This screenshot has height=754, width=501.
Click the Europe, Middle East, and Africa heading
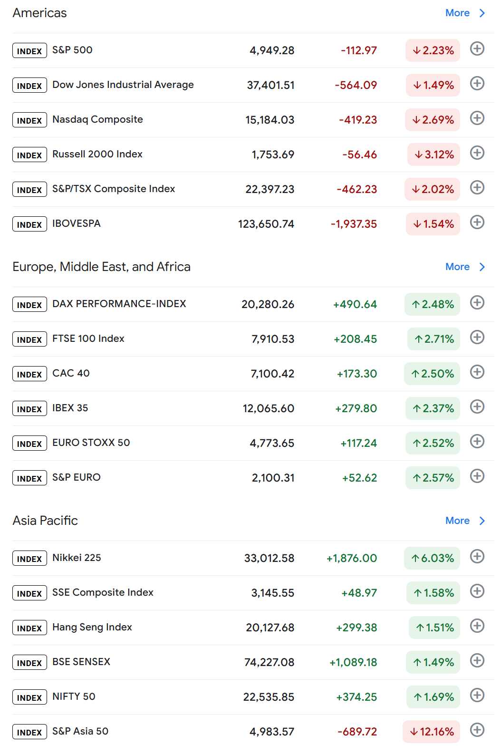(x=102, y=267)
